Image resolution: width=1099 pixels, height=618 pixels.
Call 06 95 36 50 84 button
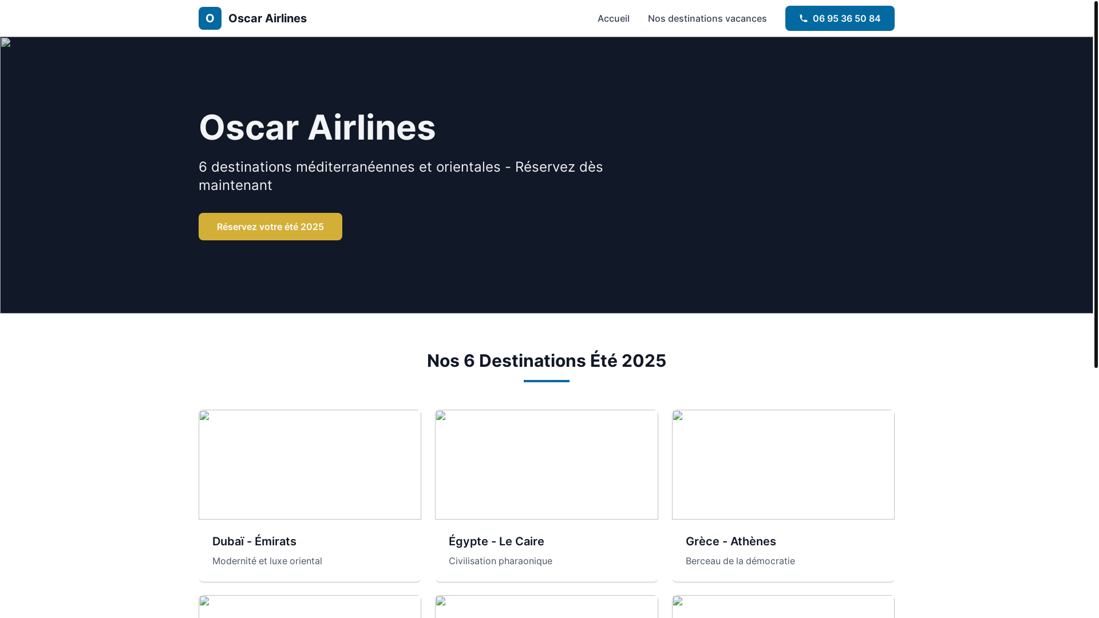(x=840, y=18)
